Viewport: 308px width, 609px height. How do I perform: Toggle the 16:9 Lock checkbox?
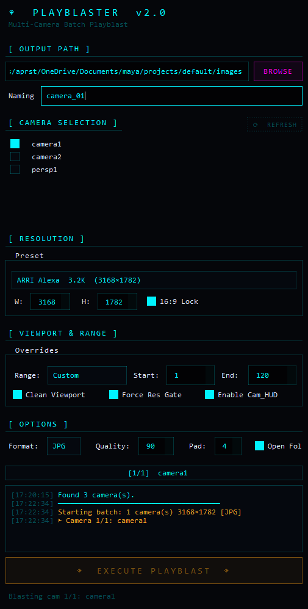(151, 301)
